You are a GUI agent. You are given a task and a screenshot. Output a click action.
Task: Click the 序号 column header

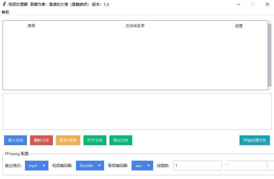point(31,26)
